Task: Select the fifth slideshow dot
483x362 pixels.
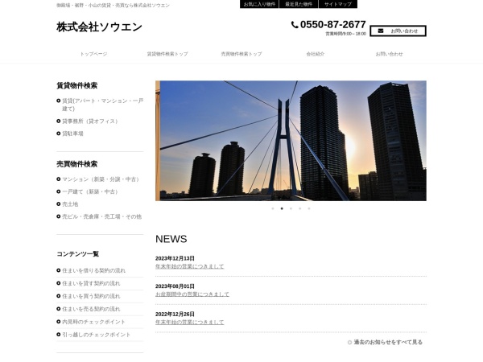Action: click(309, 208)
